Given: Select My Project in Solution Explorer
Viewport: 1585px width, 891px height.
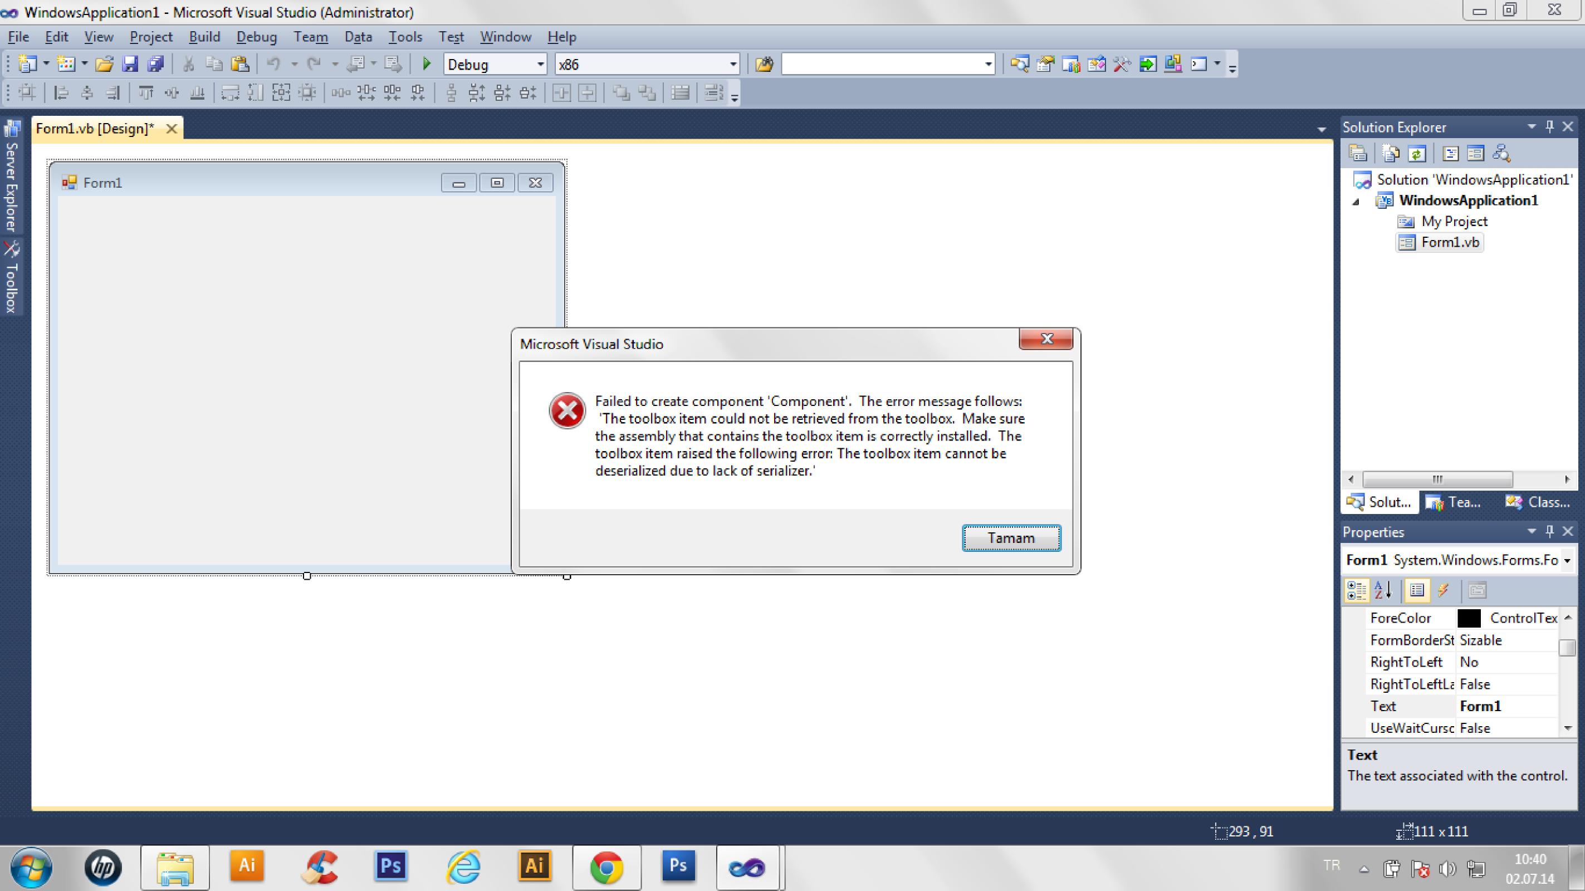Looking at the screenshot, I should pyautogui.click(x=1444, y=222).
